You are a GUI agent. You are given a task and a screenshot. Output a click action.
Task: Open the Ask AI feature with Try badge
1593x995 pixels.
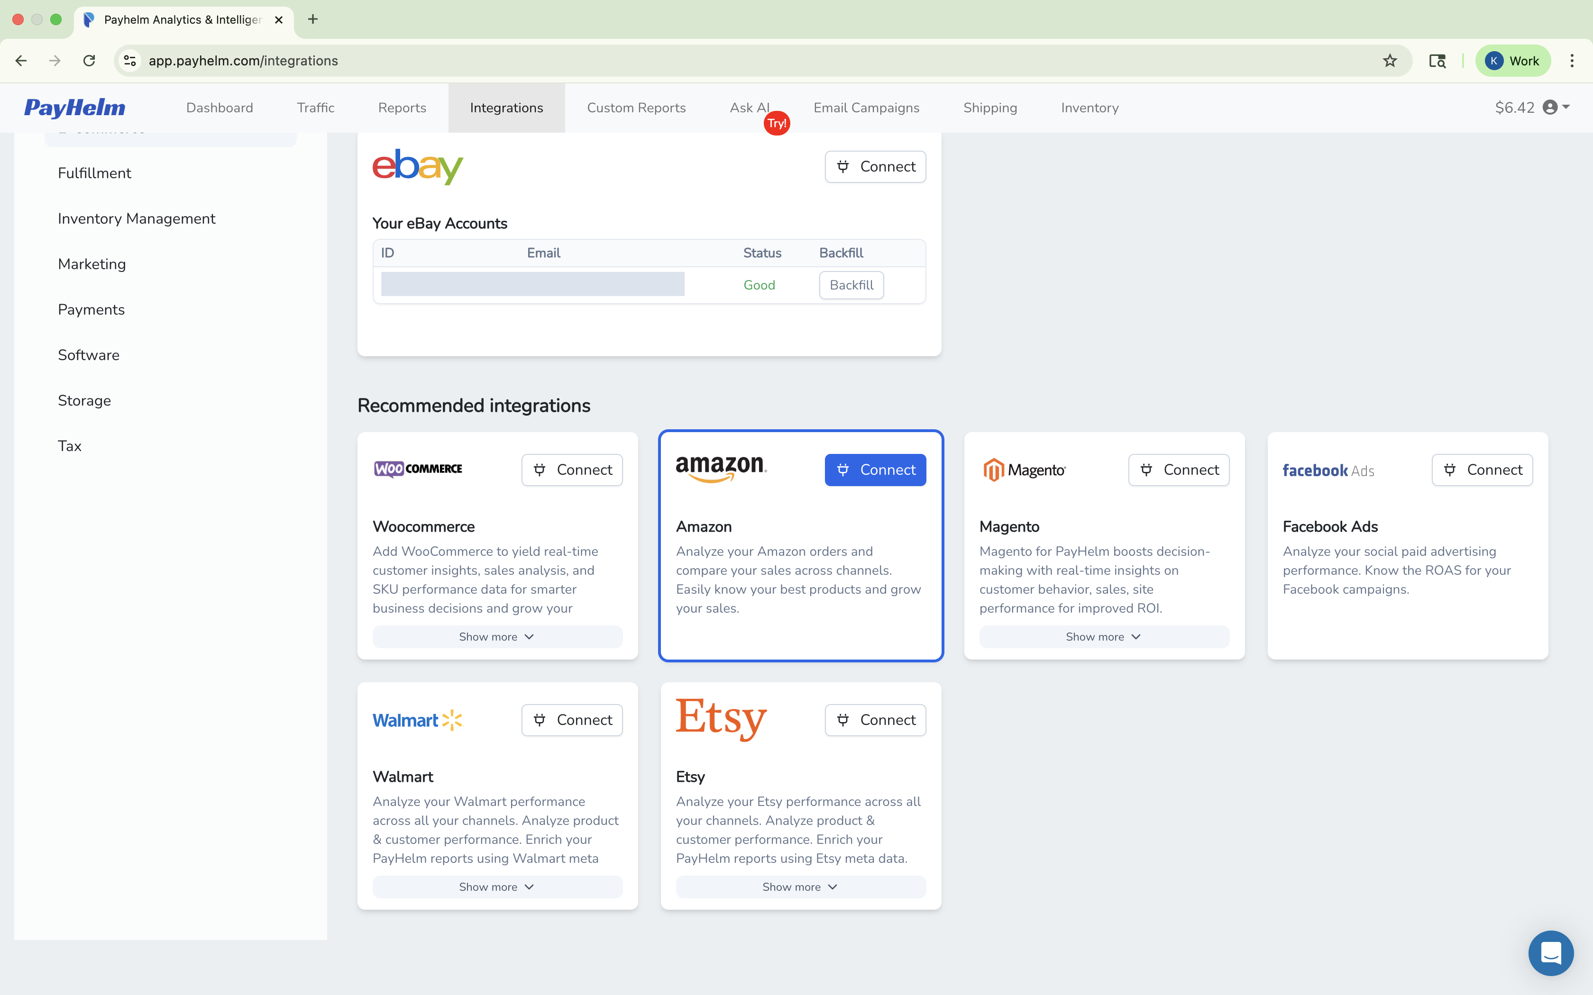coord(749,107)
